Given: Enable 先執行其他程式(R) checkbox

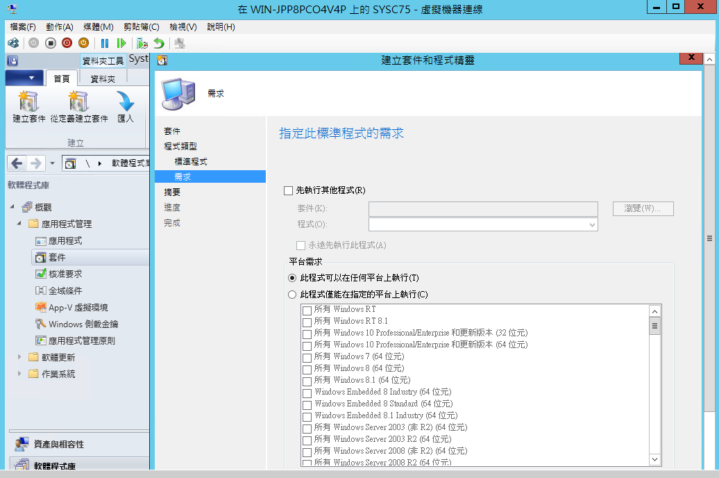Looking at the screenshot, I should (289, 190).
